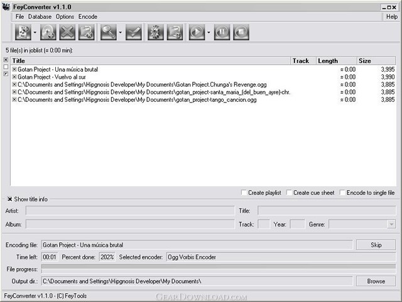
Task: Uncheck the 'Vuelvo al sur' joblist entry
Action: [14, 77]
